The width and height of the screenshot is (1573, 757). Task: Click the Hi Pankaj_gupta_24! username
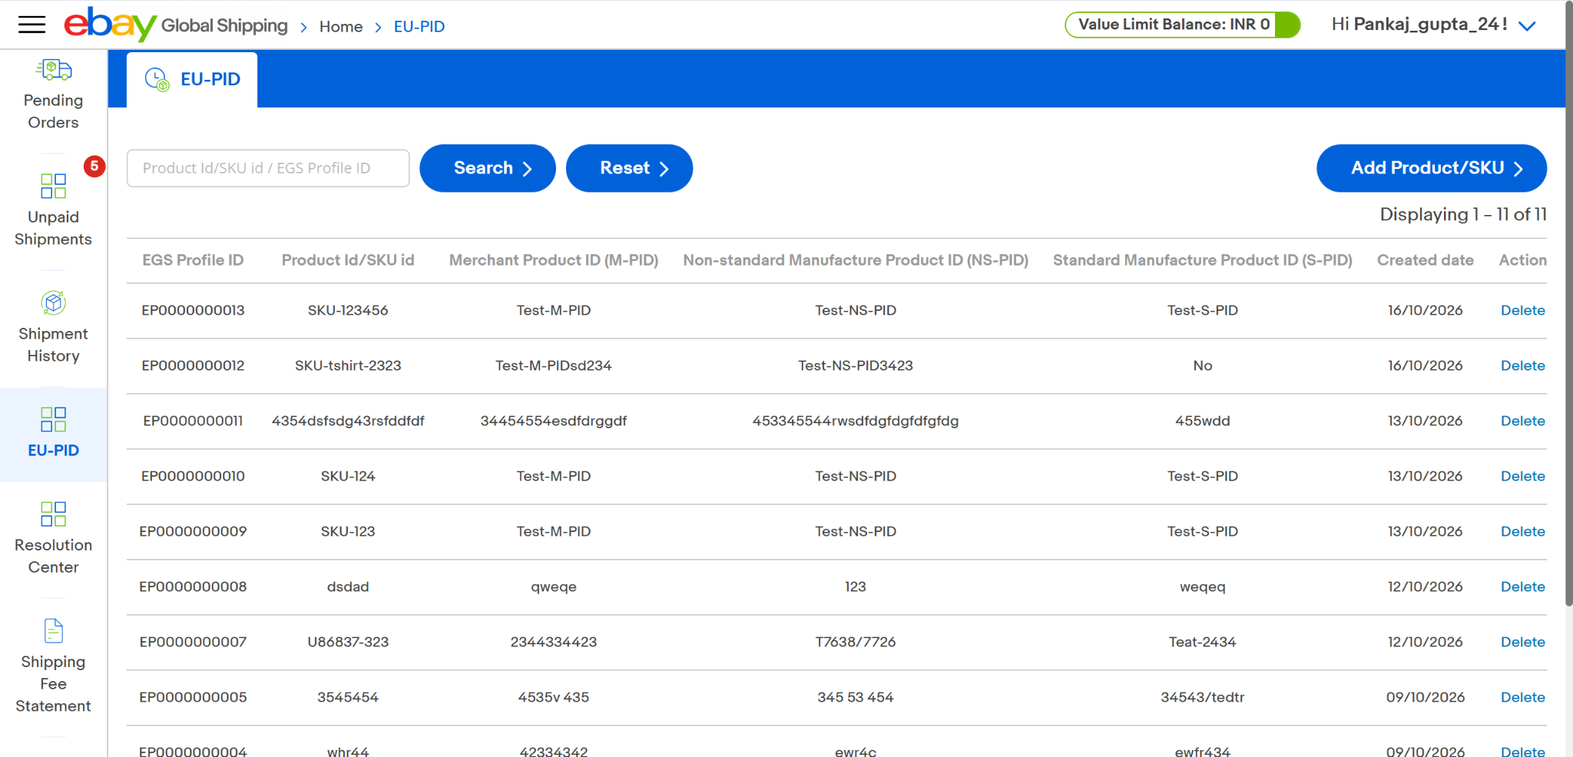click(x=1419, y=25)
